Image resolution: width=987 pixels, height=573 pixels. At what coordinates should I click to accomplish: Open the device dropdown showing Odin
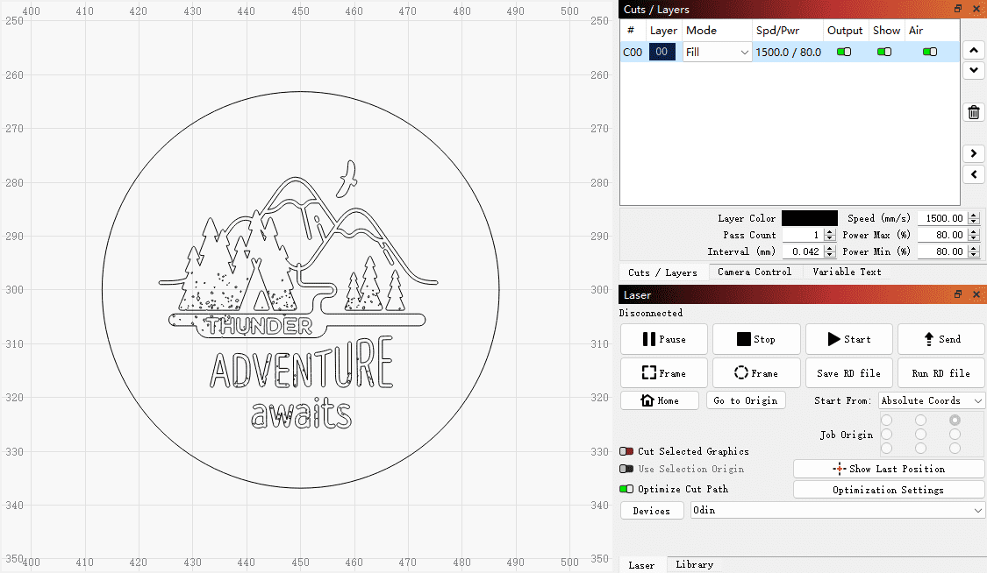pyautogui.click(x=837, y=510)
